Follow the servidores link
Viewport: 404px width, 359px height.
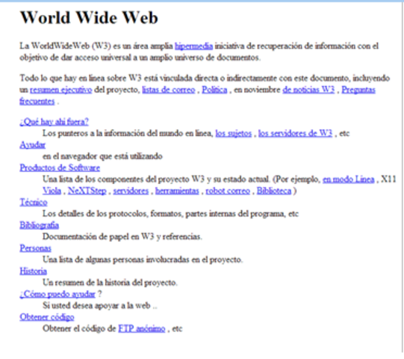tap(131, 191)
